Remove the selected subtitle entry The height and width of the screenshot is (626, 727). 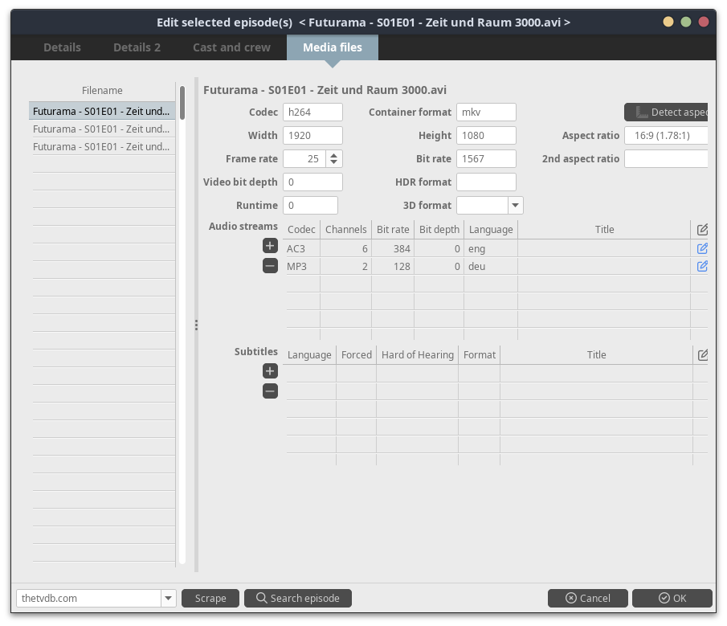coord(270,391)
